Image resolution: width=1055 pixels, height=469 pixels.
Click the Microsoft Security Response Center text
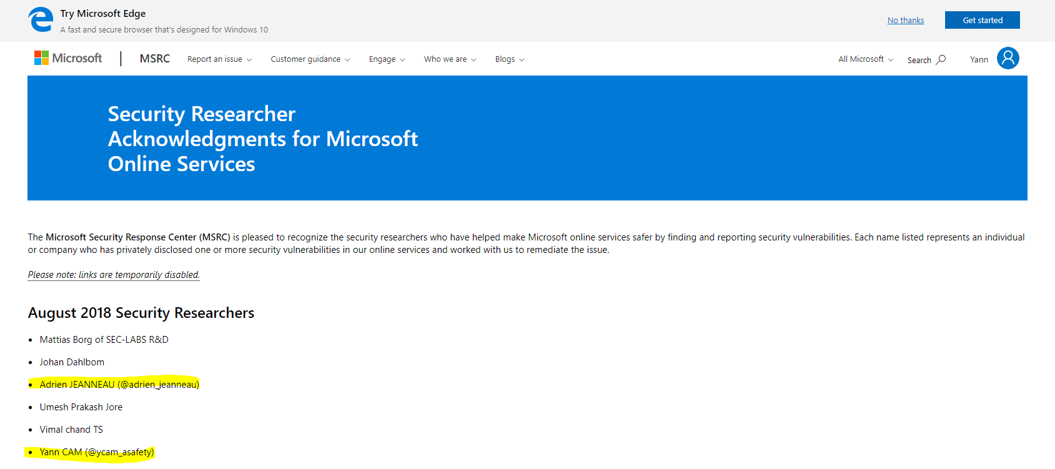(138, 237)
